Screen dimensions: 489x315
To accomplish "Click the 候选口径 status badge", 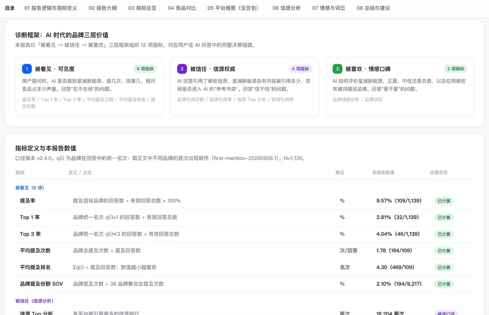I will pos(446,313).
